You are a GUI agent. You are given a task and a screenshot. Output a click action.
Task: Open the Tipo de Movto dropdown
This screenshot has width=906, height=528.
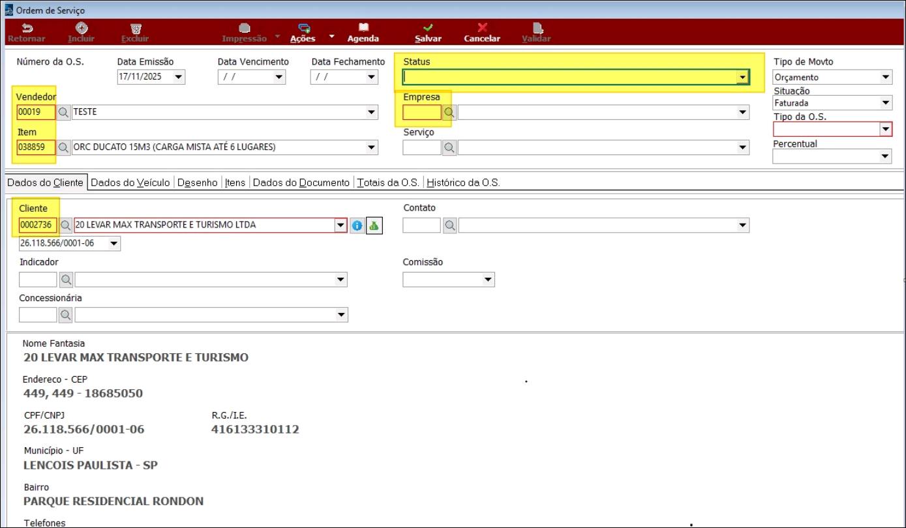[x=885, y=78]
